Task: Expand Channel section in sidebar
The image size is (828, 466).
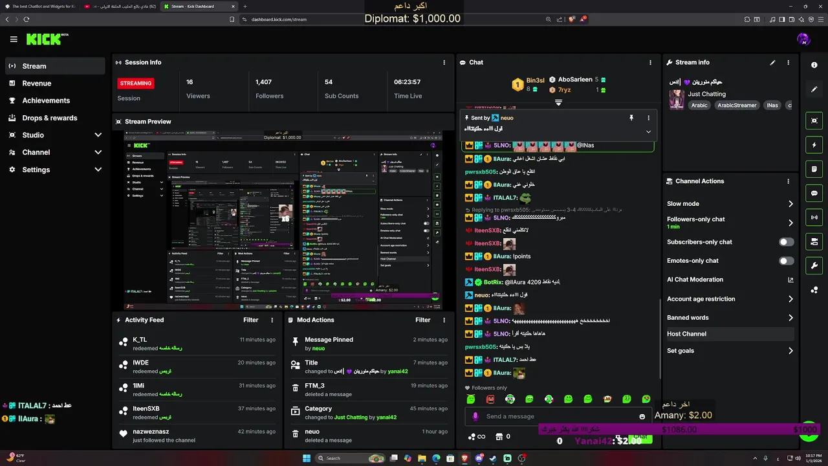Action: 98,153
